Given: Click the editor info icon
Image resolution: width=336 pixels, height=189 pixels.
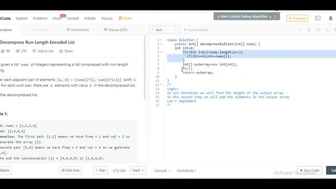Looking at the screenshot, I should coord(300,30).
